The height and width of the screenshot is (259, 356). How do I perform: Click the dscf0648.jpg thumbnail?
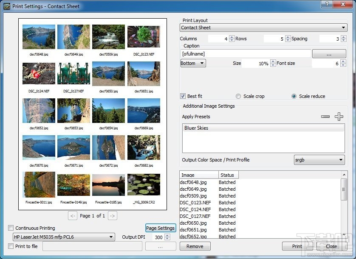pyautogui.click(x=39, y=37)
